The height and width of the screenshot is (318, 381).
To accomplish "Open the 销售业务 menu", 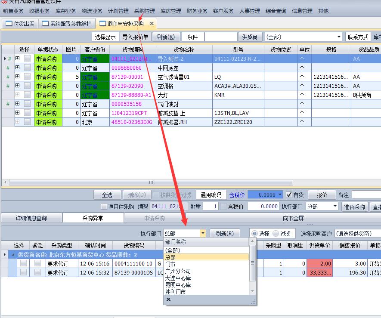I will (x=13, y=11).
